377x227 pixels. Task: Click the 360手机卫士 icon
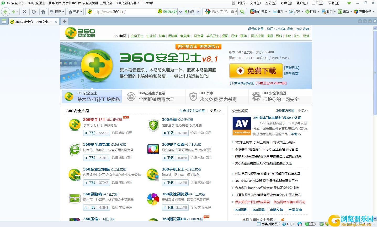(x=153, y=175)
